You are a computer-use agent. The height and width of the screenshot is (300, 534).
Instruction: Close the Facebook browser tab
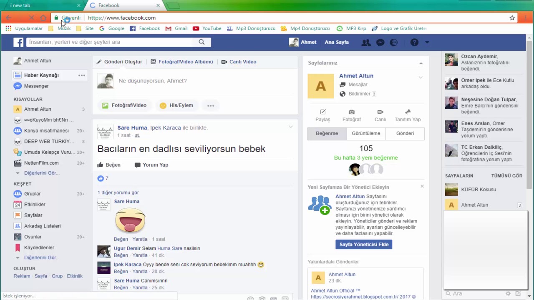[158, 5]
